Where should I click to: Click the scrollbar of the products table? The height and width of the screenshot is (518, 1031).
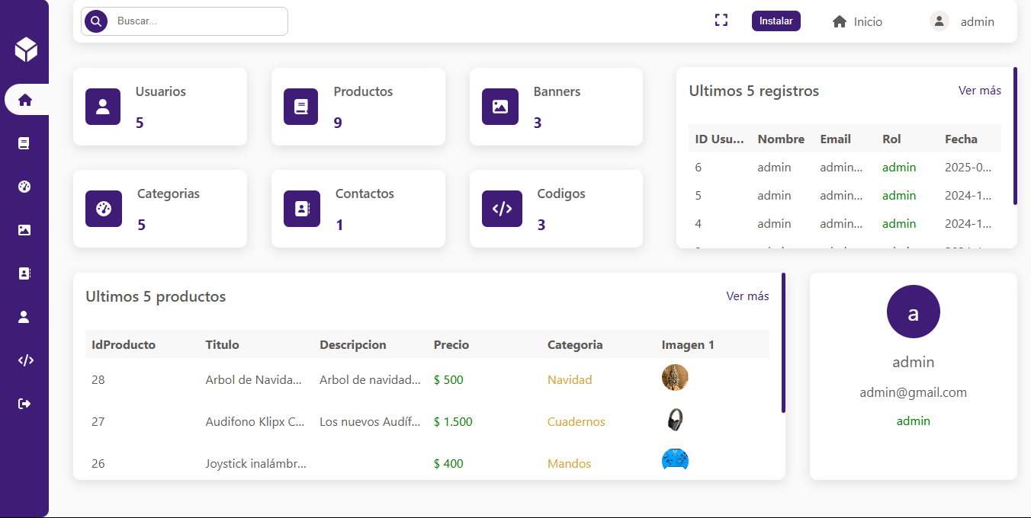(783, 343)
